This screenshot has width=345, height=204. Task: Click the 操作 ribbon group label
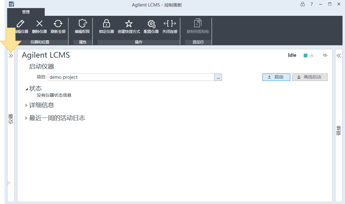[x=138, y=42]
